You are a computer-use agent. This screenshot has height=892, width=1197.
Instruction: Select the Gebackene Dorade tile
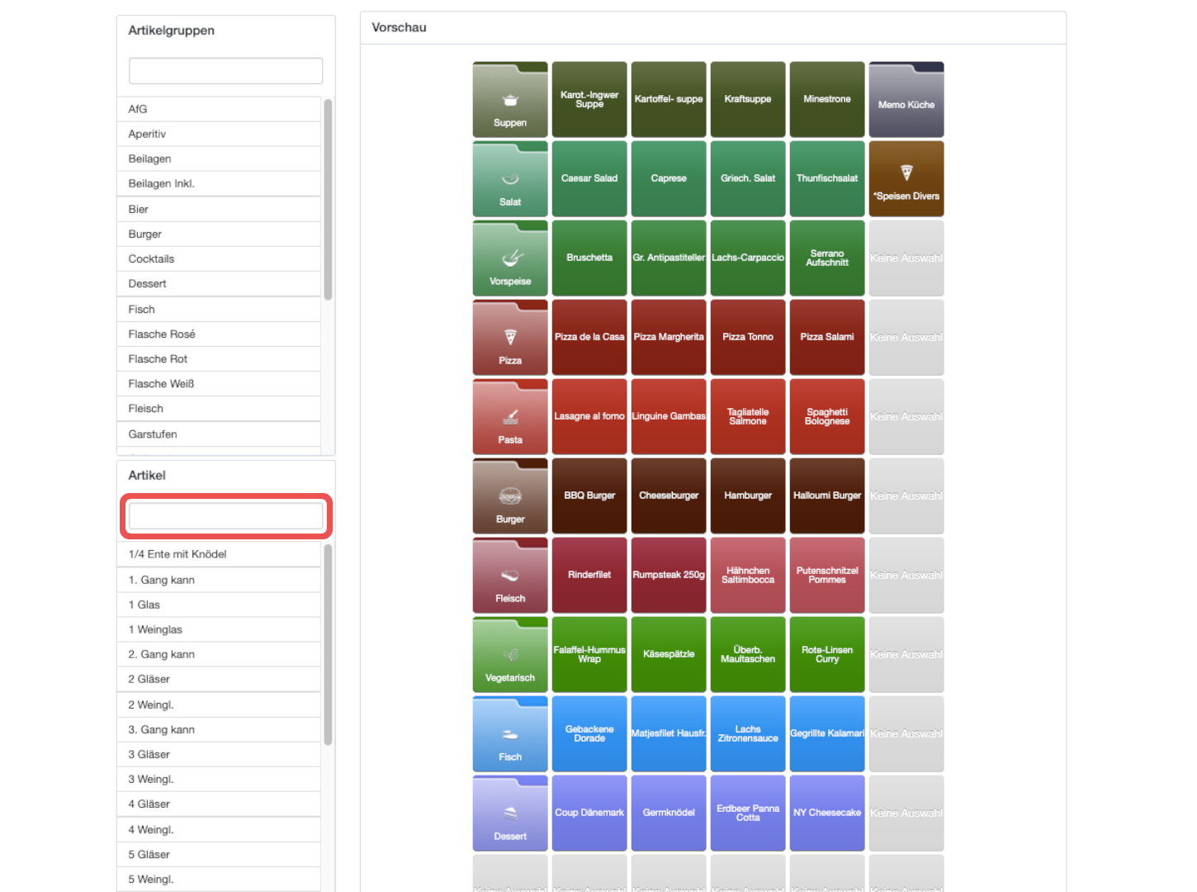point(589,733)
